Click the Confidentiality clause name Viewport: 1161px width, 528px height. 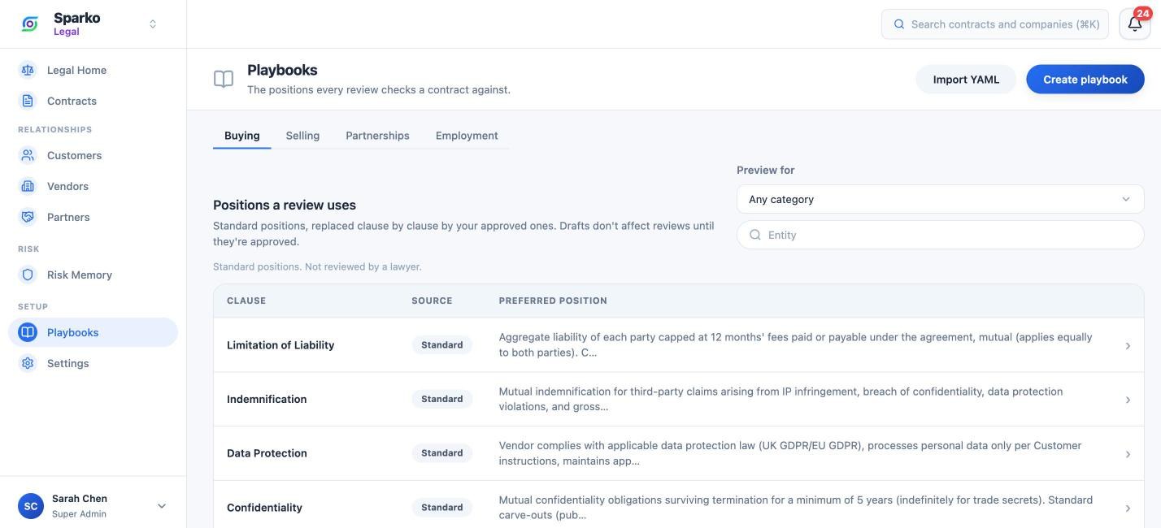264,508
